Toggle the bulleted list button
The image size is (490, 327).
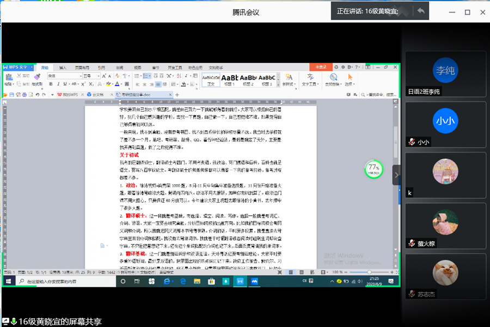[136, 76]
